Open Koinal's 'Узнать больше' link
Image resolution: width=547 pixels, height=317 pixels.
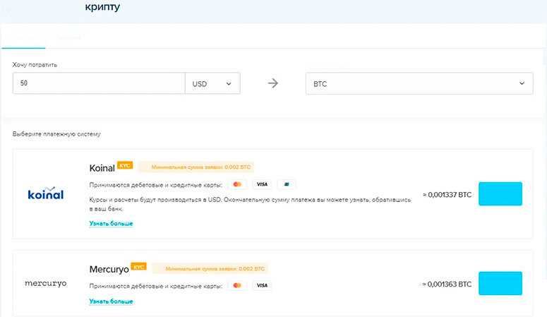pos(111,224)
